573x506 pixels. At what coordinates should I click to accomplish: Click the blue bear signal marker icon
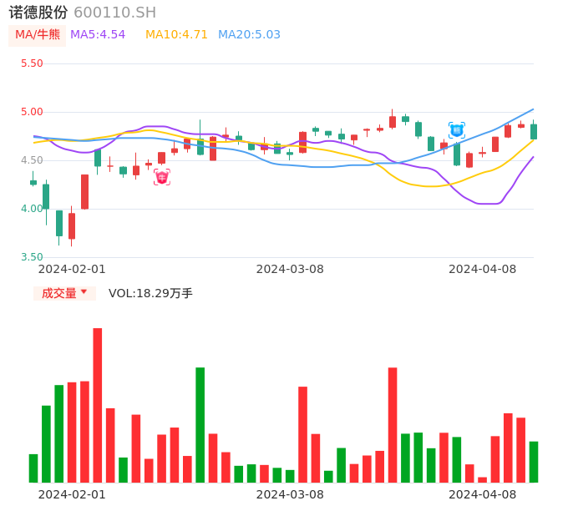coord(457,130)
